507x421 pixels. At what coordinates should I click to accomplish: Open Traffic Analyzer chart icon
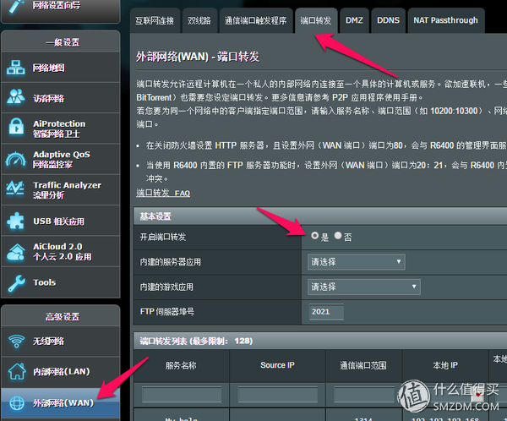point(15,188)
